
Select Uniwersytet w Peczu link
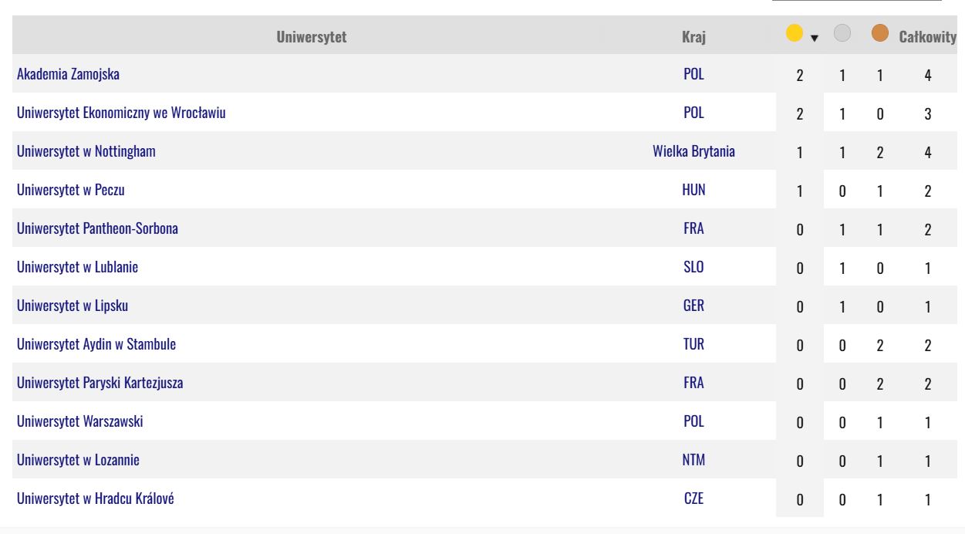(70, 190)
